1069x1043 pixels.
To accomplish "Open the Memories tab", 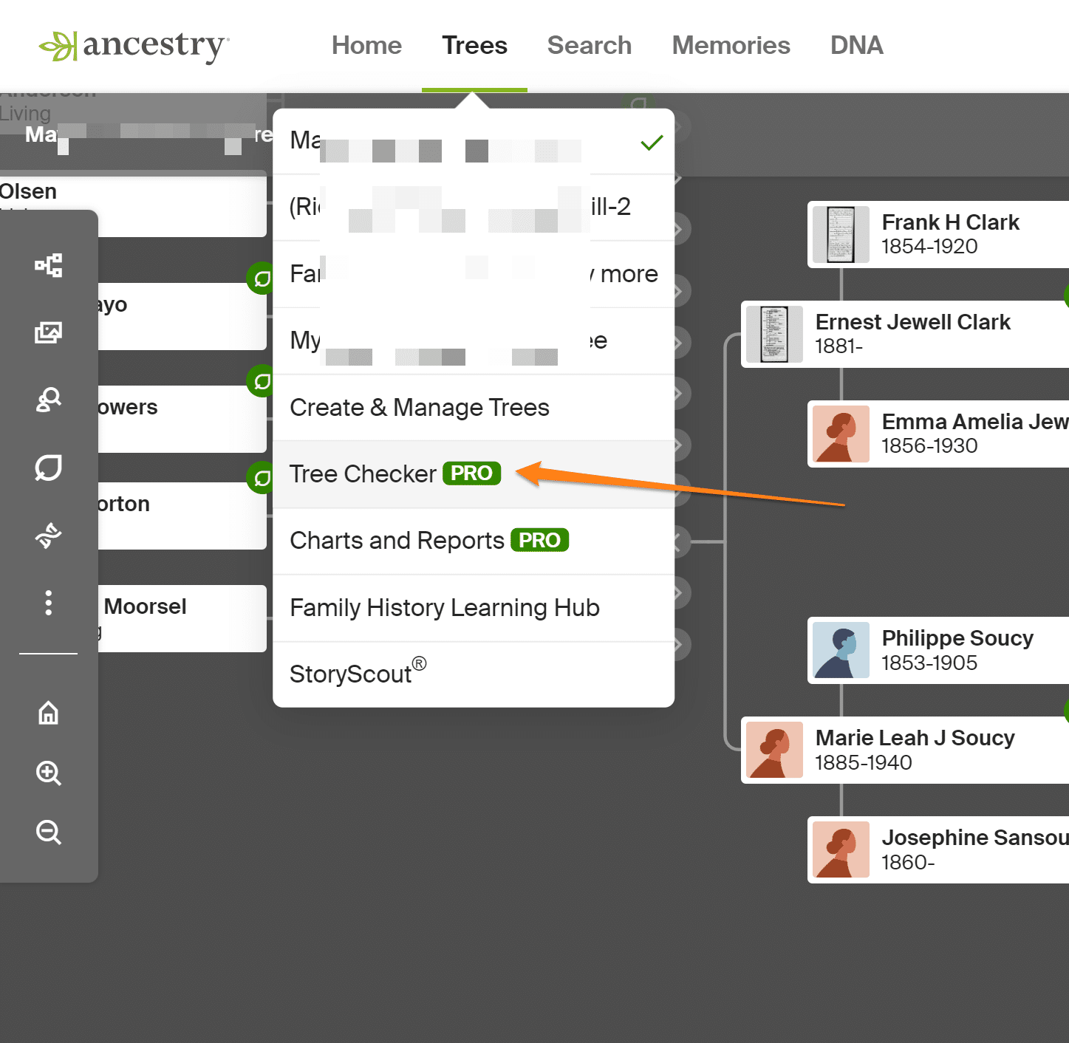I will click(x=731, y=46).
